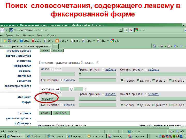Open sidebar link 'статистика'
Image resolution: width=186 pixels, height=139 pixels.
24,61
